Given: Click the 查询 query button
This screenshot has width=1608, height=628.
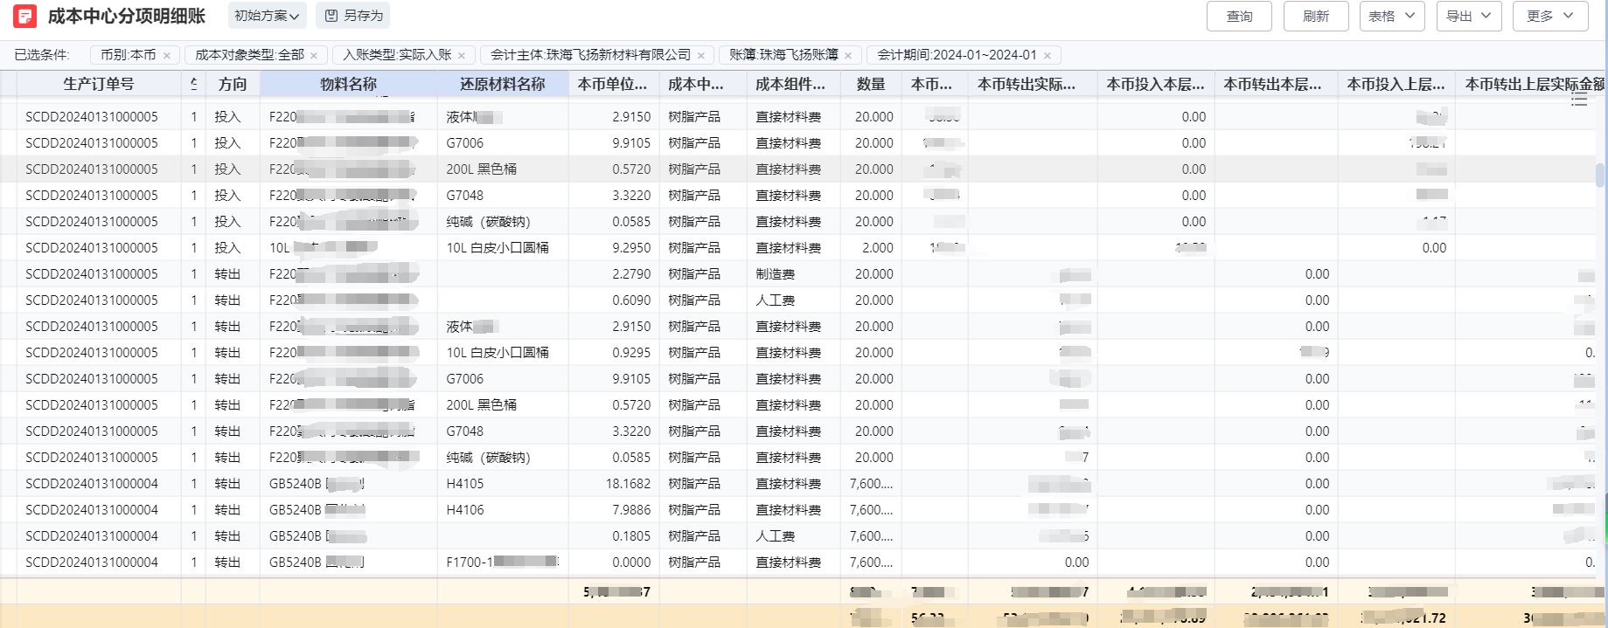Looking at the screenshot, I should [x=1239, y=16].
